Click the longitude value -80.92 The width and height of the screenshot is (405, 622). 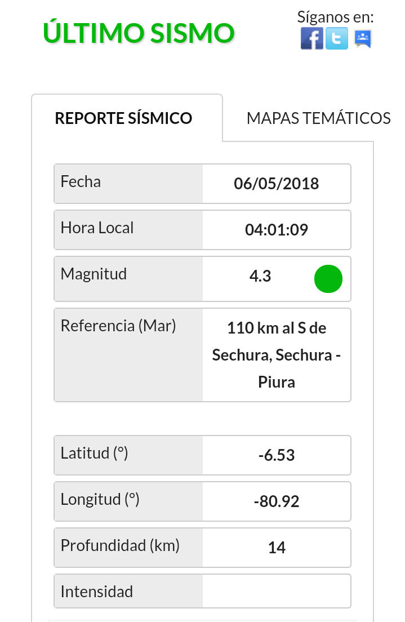click(x=277, y=501)
